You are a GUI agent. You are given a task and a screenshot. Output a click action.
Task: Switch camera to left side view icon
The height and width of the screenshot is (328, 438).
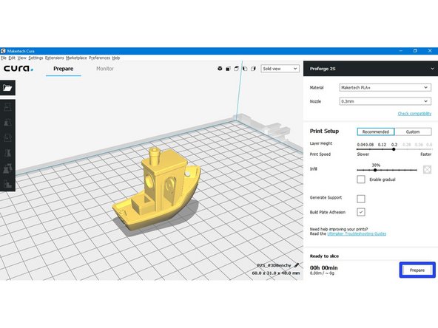coord(245,69)
